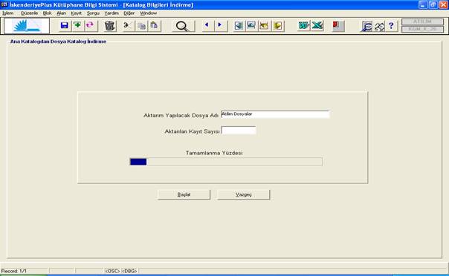Open the İşlem menu
The height and width of the screenshot is (276, 449).
(x=8, y=13)
